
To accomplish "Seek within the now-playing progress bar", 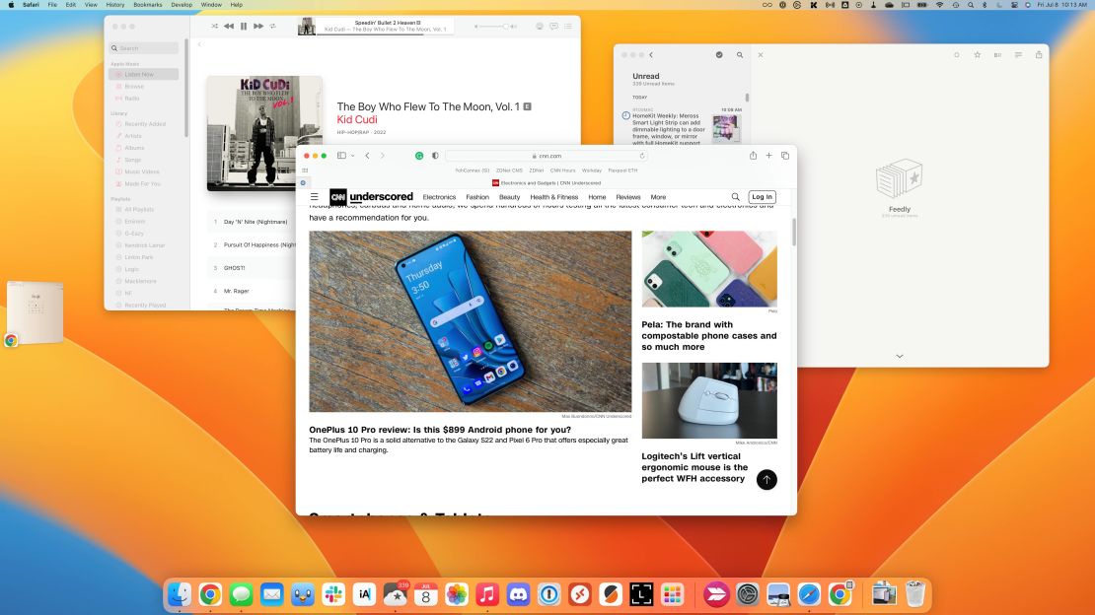I will point(385,34).
